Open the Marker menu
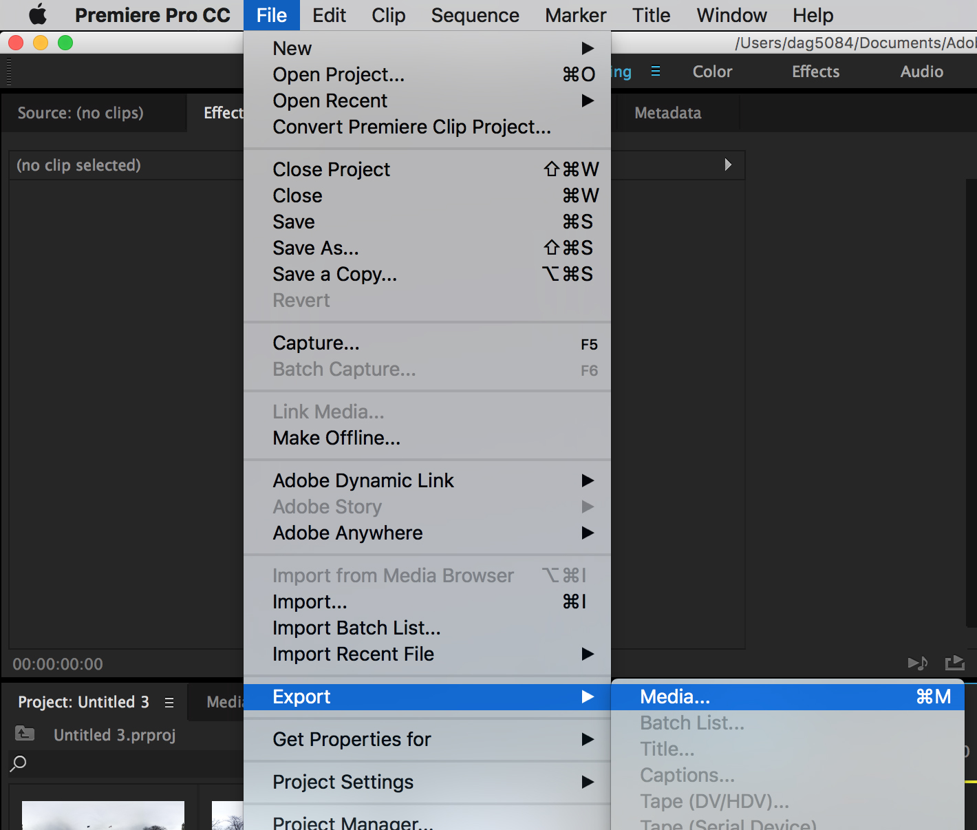 576,15
